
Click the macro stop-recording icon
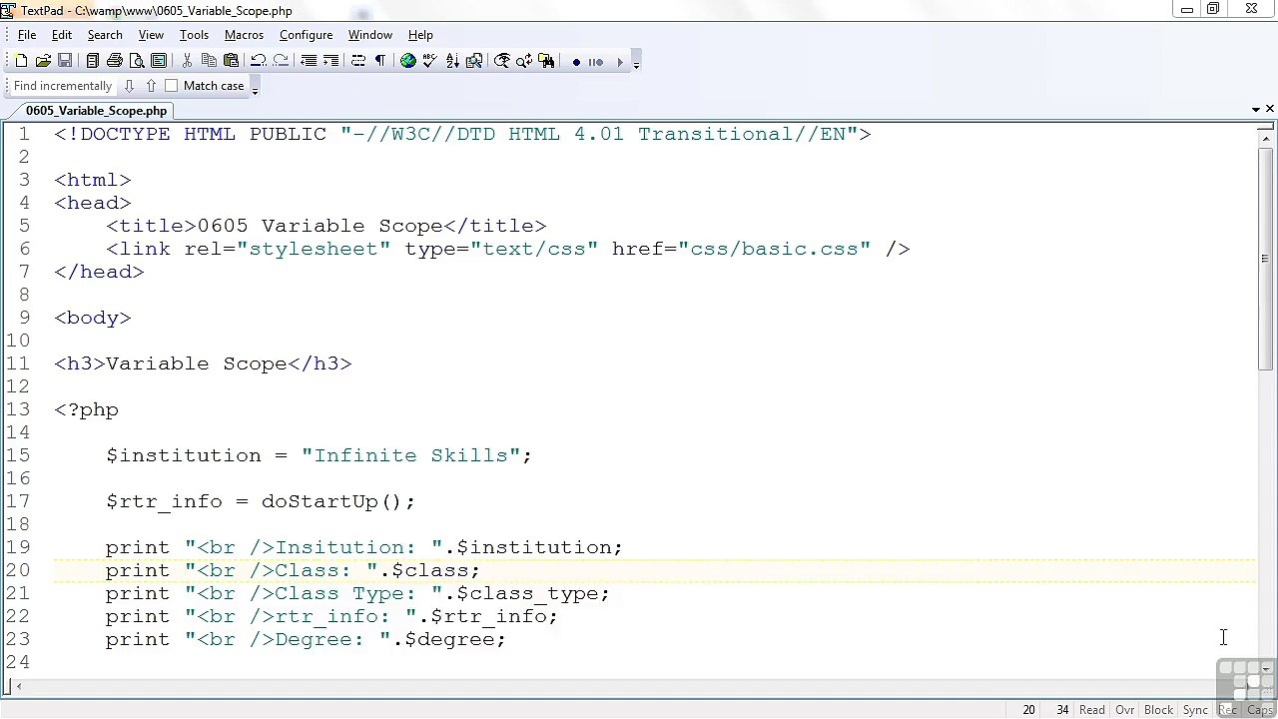596,62
